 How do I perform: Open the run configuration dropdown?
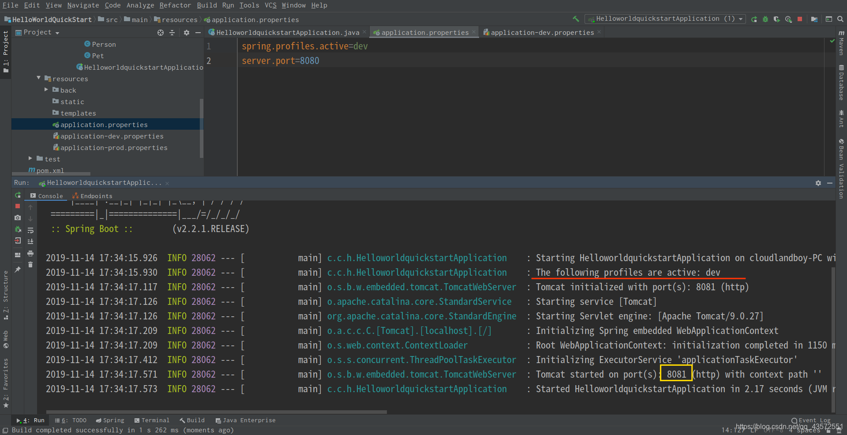click(665, 19)
